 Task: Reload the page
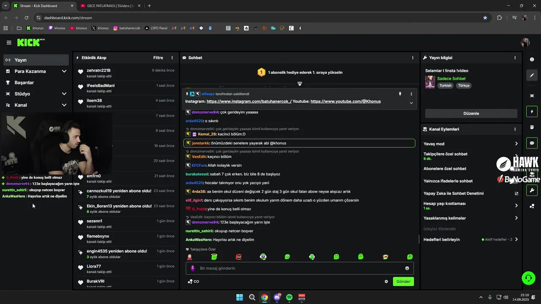point(26,18)
